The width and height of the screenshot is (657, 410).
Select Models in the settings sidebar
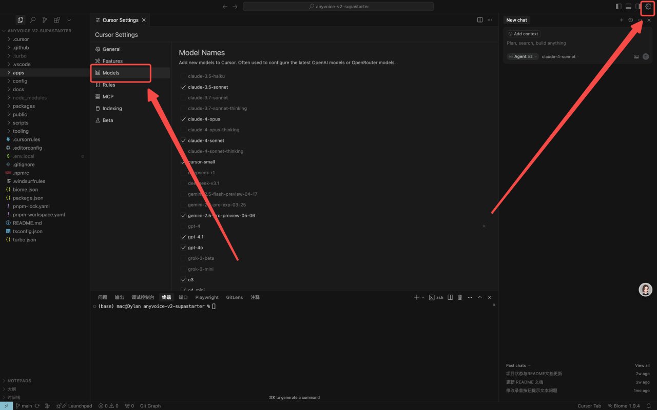111,73
